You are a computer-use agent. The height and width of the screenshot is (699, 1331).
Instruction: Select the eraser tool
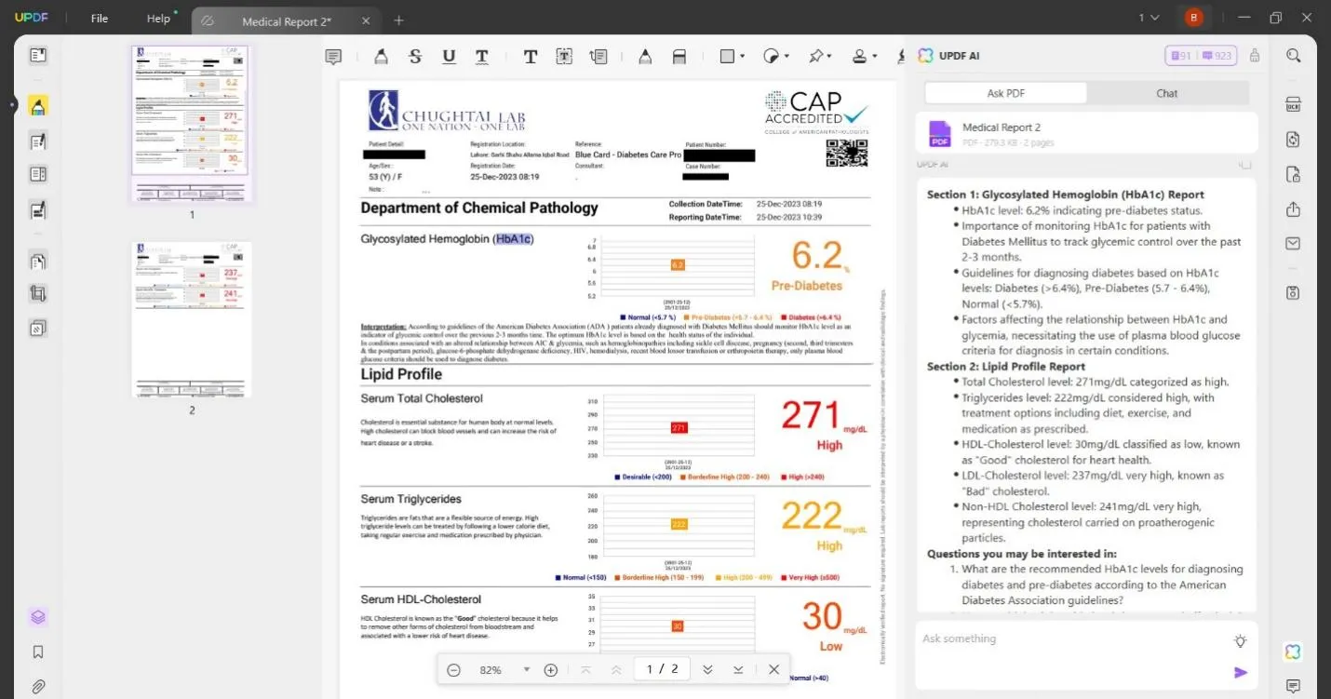(x=679, y=57)
